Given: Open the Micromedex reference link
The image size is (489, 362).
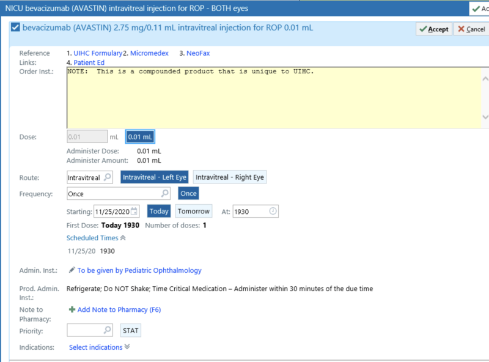Looking at the screenshot, I should tap(149, 53).
